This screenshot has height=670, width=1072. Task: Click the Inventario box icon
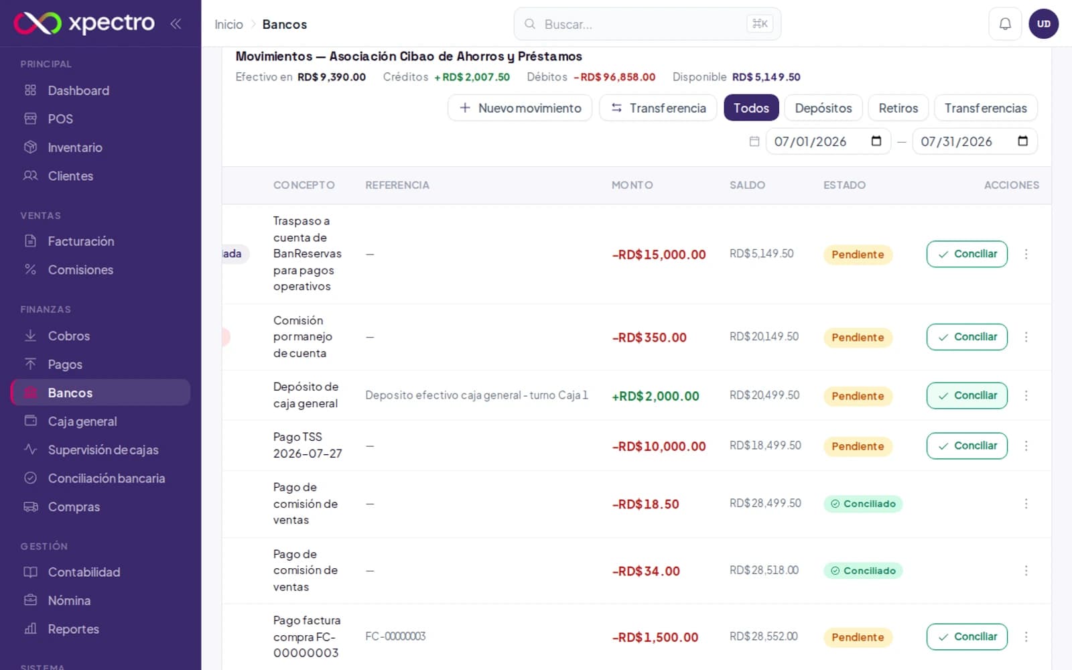coord(30,147)
